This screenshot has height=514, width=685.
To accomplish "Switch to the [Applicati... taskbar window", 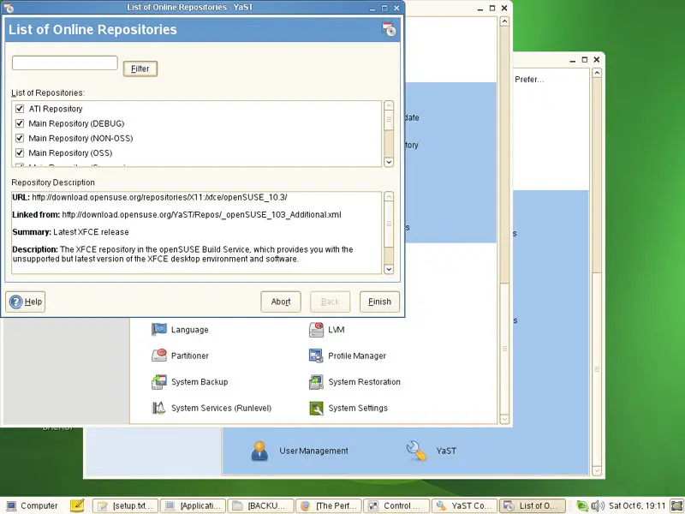I will tap(194, 505).
